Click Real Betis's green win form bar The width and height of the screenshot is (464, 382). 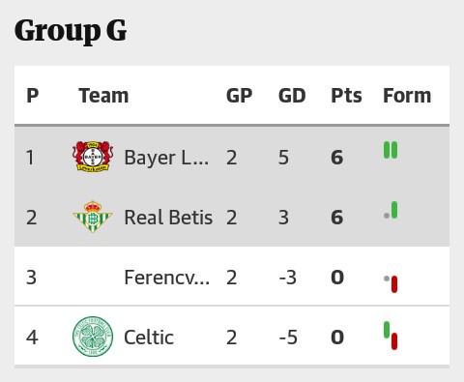(394, 210)
